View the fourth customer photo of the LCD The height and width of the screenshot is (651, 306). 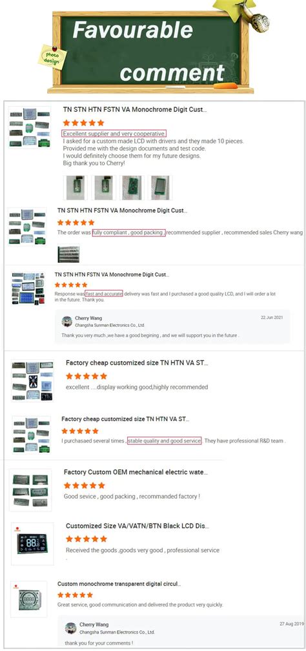[x=160, y=188]
